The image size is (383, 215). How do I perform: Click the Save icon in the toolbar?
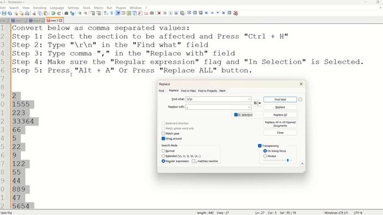[4, 13]
